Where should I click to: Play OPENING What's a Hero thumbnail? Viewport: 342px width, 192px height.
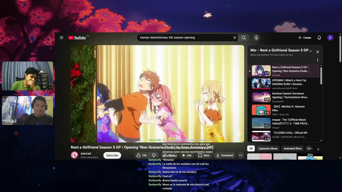click(261, 84)
